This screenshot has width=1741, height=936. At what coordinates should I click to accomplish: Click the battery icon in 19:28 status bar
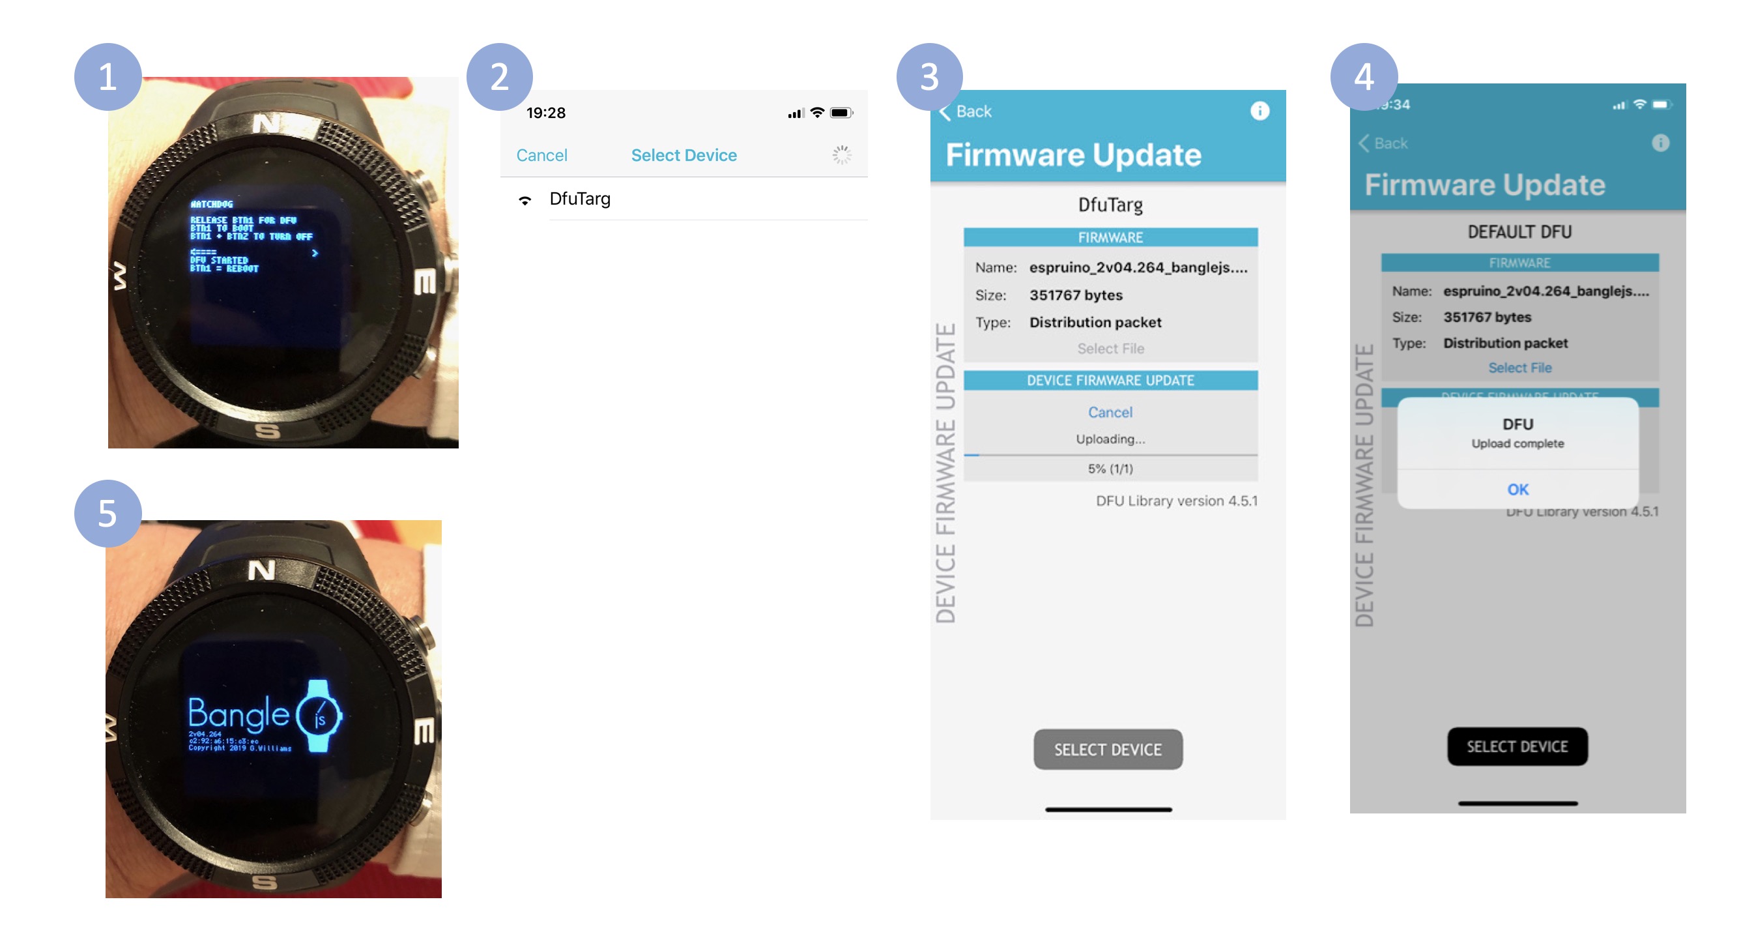(x=841, y=113)
